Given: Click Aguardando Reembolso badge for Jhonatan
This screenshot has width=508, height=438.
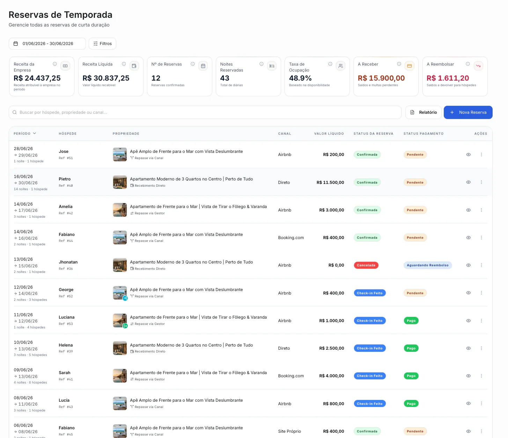Looking at the screenshot, I should (x=428, y=265).
